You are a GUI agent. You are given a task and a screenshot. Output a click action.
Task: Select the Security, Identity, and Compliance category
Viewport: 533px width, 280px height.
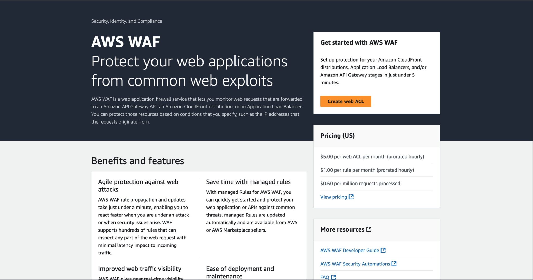[x=126, y=21]
